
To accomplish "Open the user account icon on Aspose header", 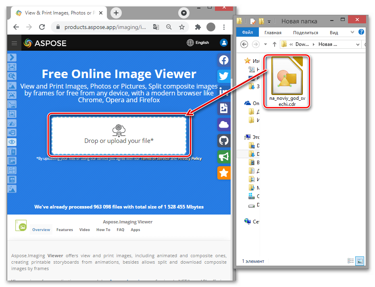I will click(x=224, y=43).
